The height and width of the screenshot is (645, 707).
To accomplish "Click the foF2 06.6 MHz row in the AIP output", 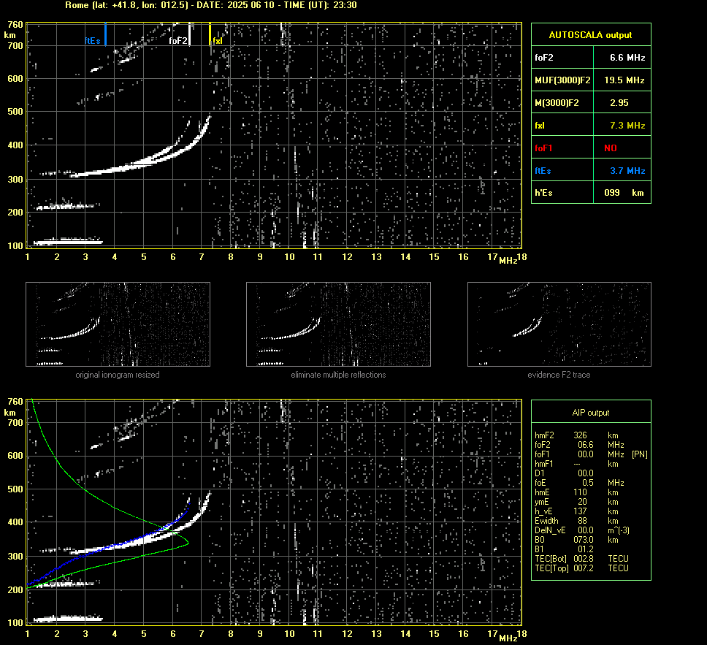I will [579, 445].
